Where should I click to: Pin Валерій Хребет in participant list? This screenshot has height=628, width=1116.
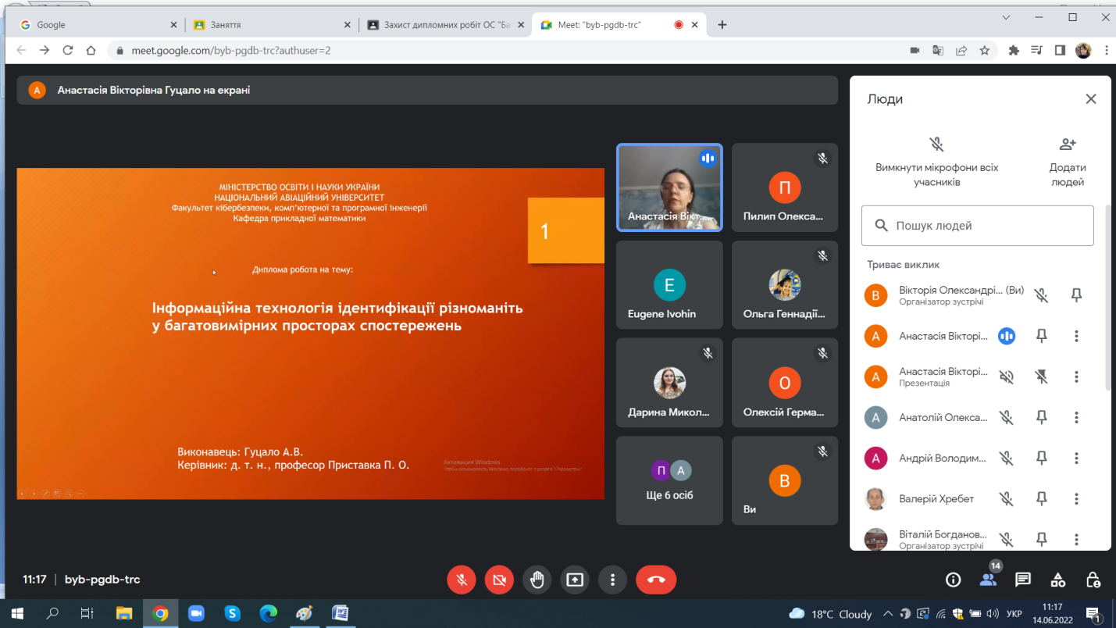[x=1041, y=499]
